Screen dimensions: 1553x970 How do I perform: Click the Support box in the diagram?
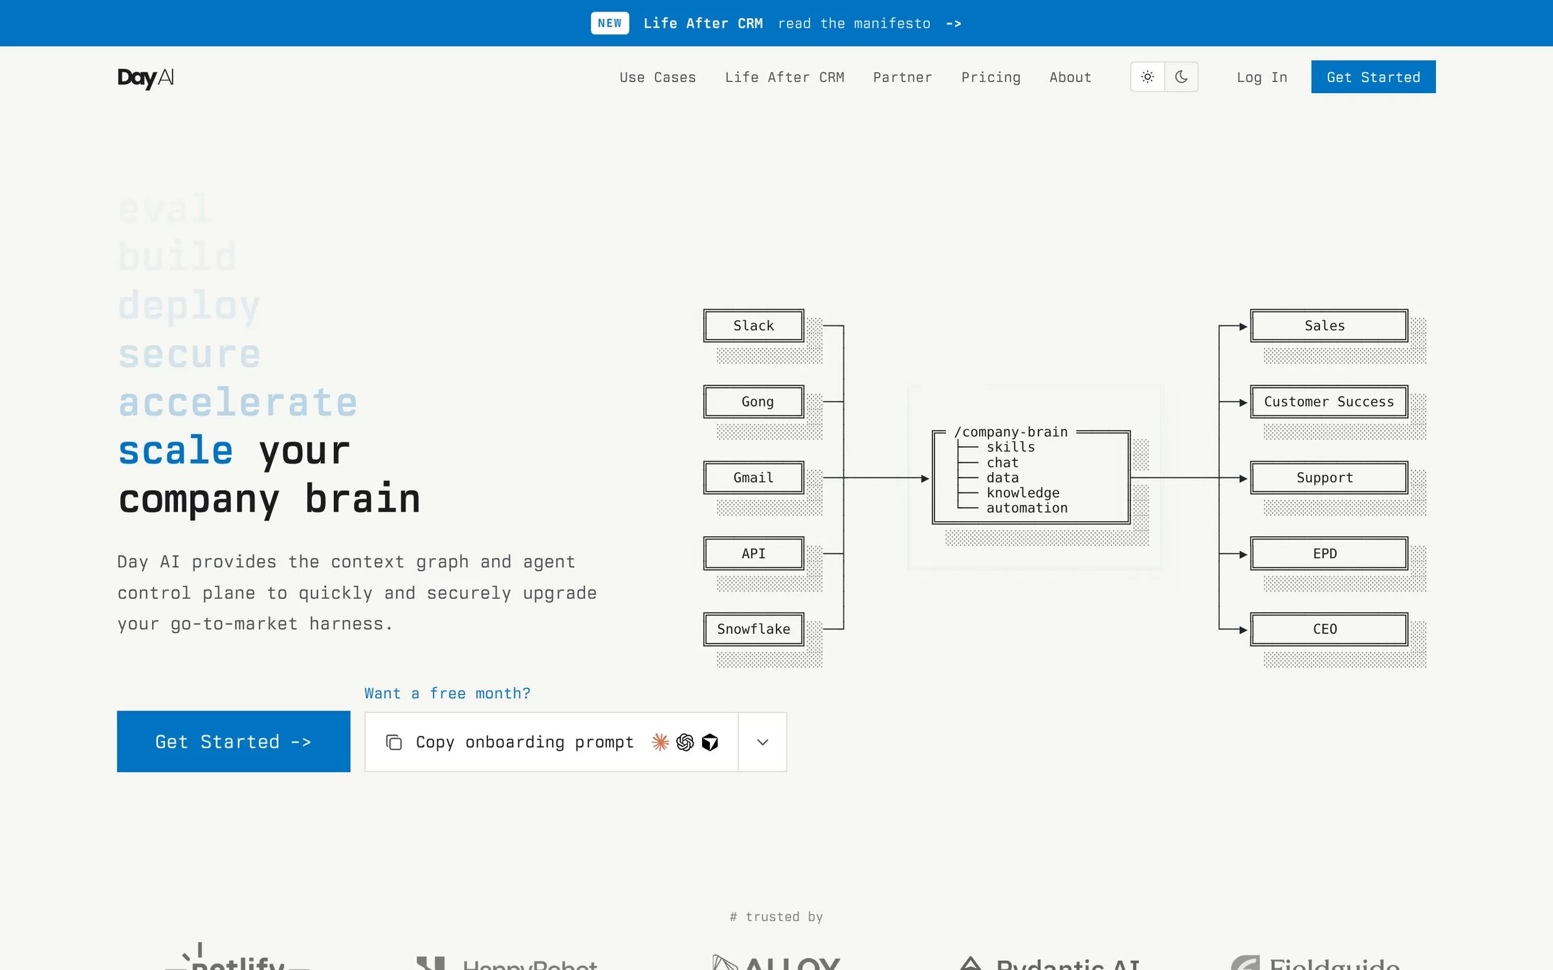tap(1329, 478)
